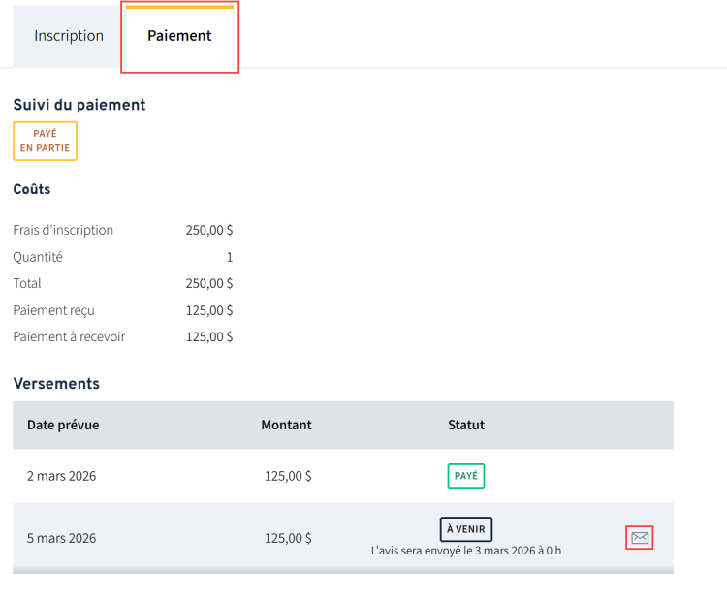Click the green PAYÉ status badge
Viewport: 727px width, 602px height.
point(466,476)
